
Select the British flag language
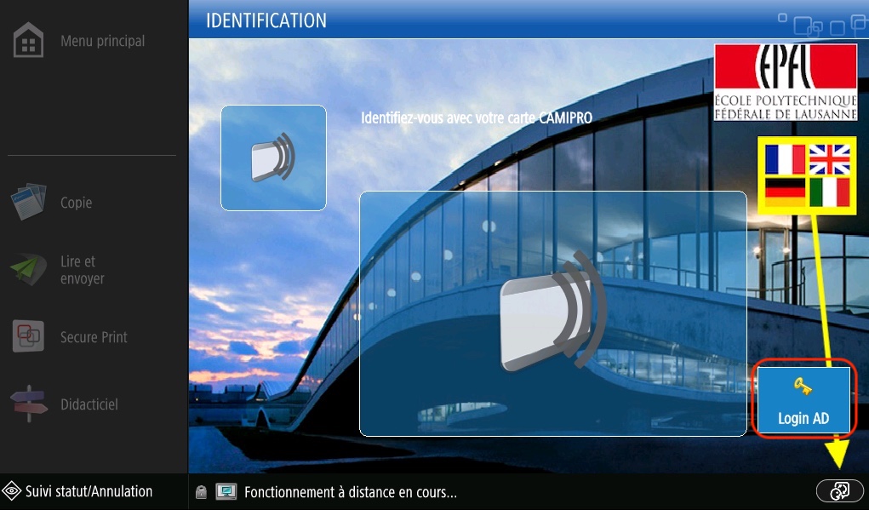[829, 160]
